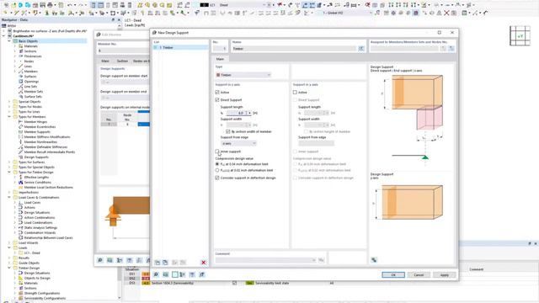Collapse the Load Cases & Combinations node
The image size is (539, 303).
point(9,198)
